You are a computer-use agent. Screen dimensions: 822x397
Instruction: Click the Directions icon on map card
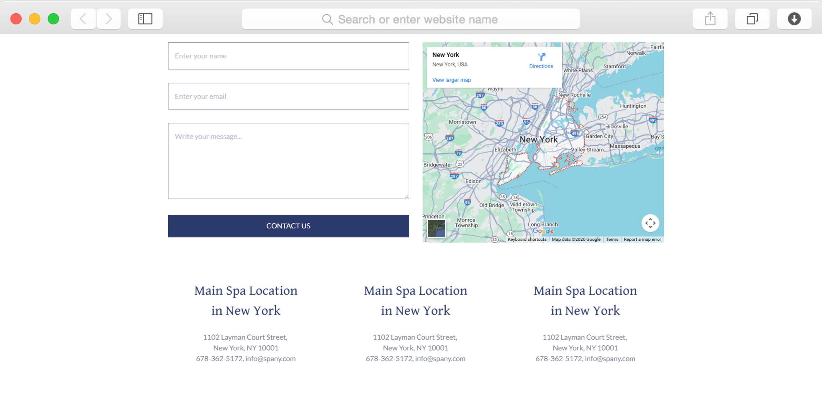[541, 57]
